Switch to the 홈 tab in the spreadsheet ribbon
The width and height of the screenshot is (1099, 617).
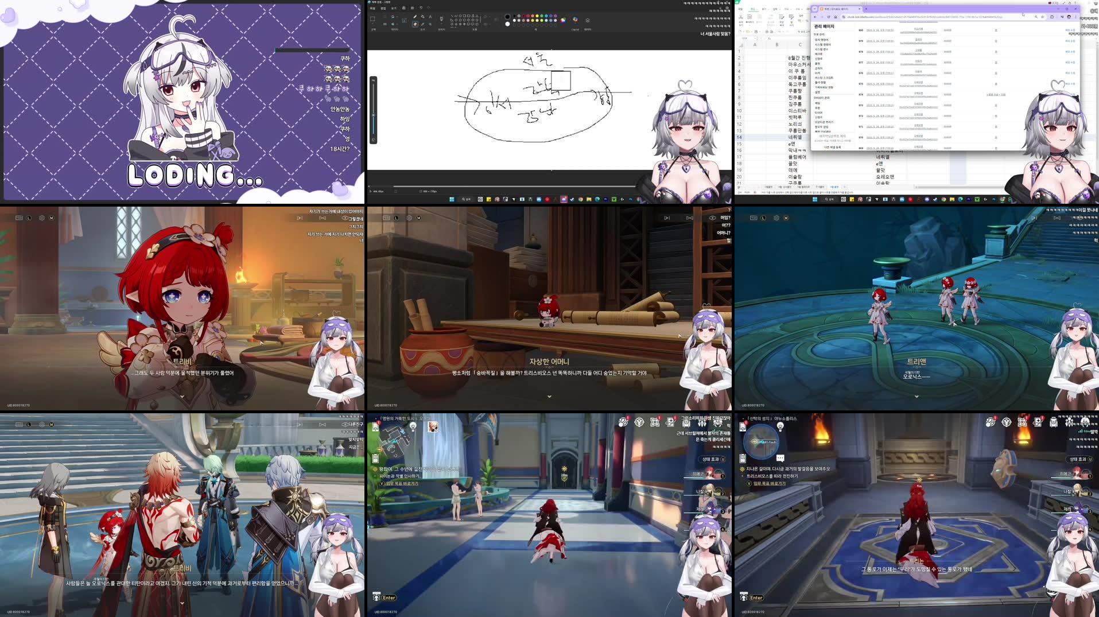(x=753, y=9)
